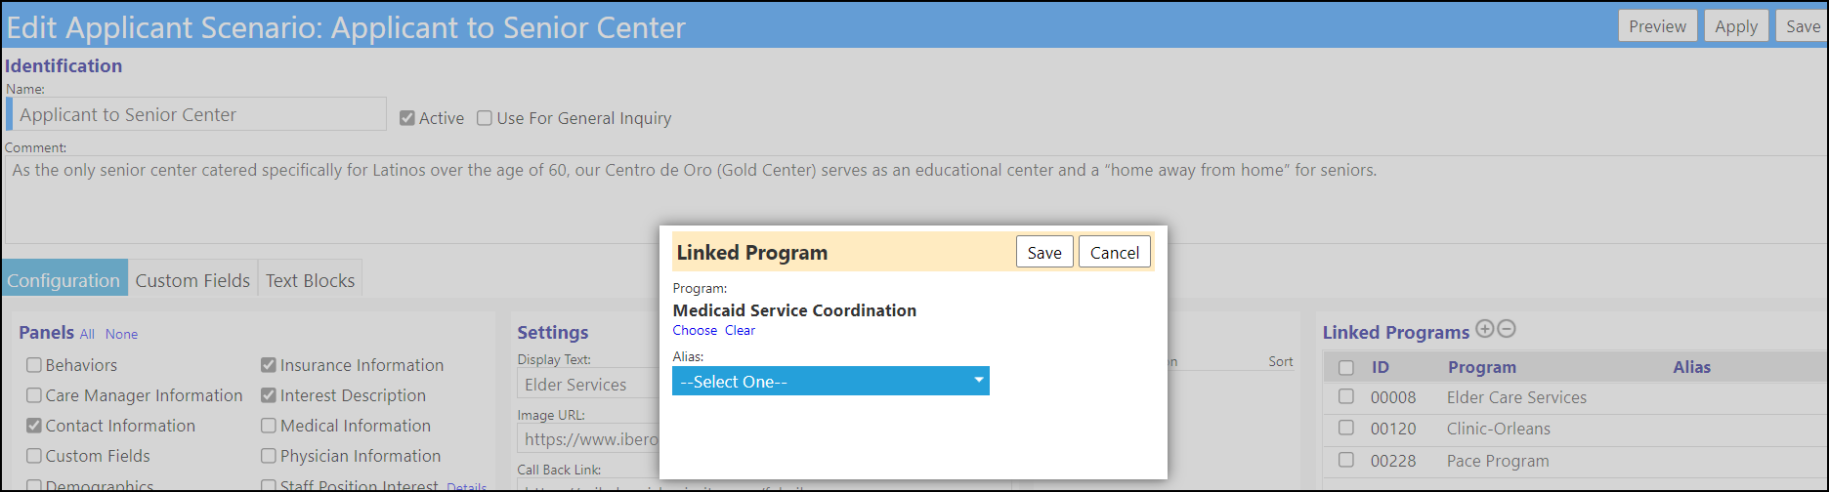Remove linked program with minus icon
Viewport: 1829px width, 492px height.
(x=1507, y=329)
